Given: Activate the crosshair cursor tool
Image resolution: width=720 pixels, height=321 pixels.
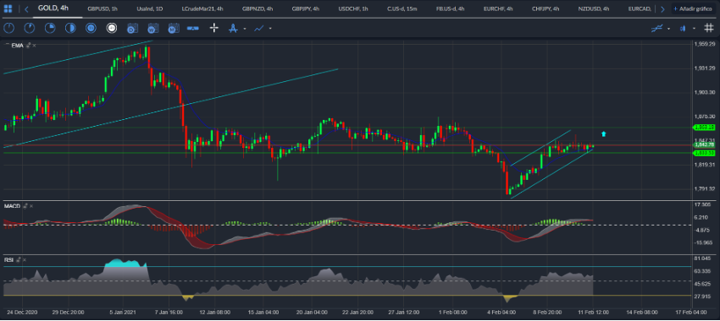Looking at the screenshot, I should [214, 29].
